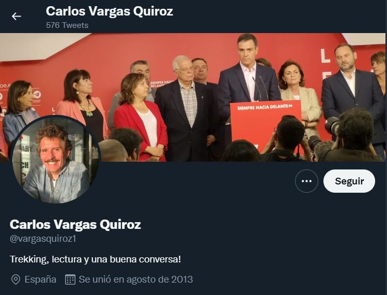Screen dimensions: 387x295
Task: Click the 'SIEMPRE HACIA DELANTE' podium sign in the banner
Action: click(266, 122)
